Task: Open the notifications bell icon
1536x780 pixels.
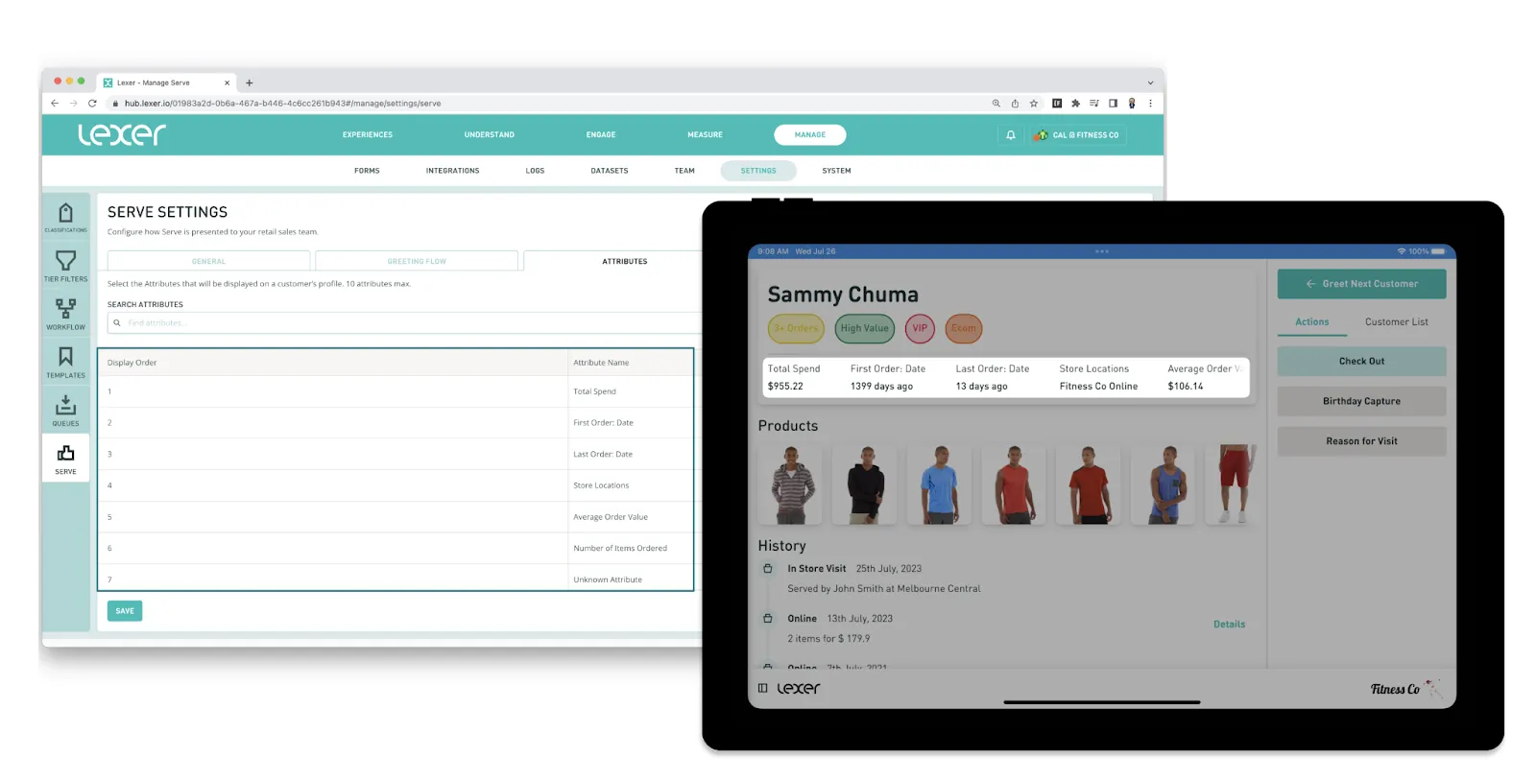Action: (1011, 135)
